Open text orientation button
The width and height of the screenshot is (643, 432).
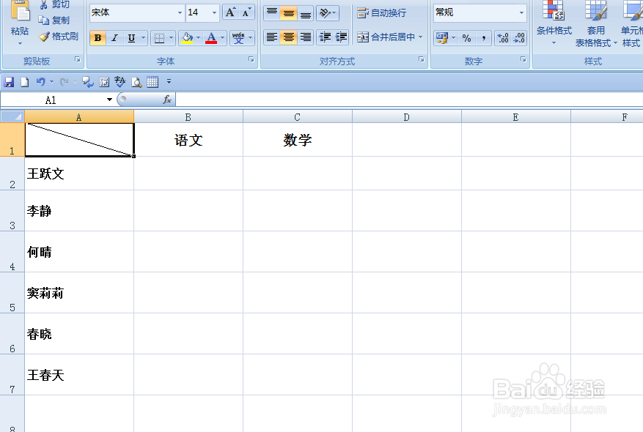coord(327,12)
